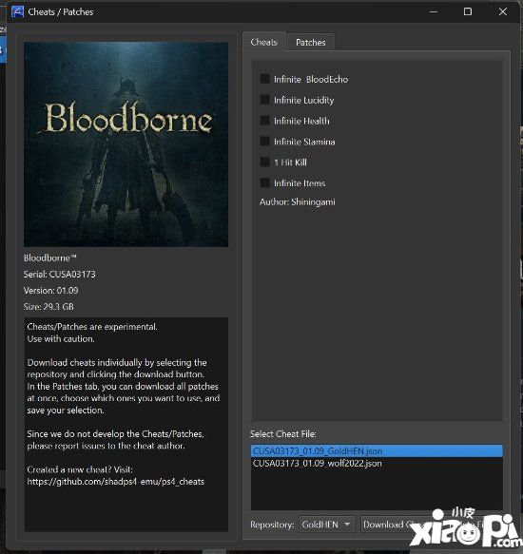
Task: Click the Bloodborne™ game title text
Action: point(49,258)
